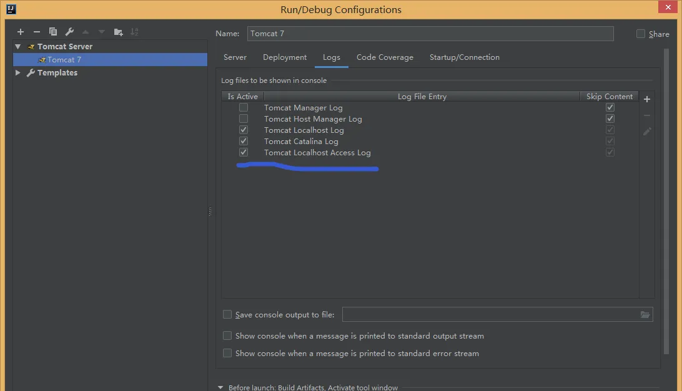Select the Templates node label
This screenshot has width=682, height=391.
pyautogui.click(x=57, y=72)
